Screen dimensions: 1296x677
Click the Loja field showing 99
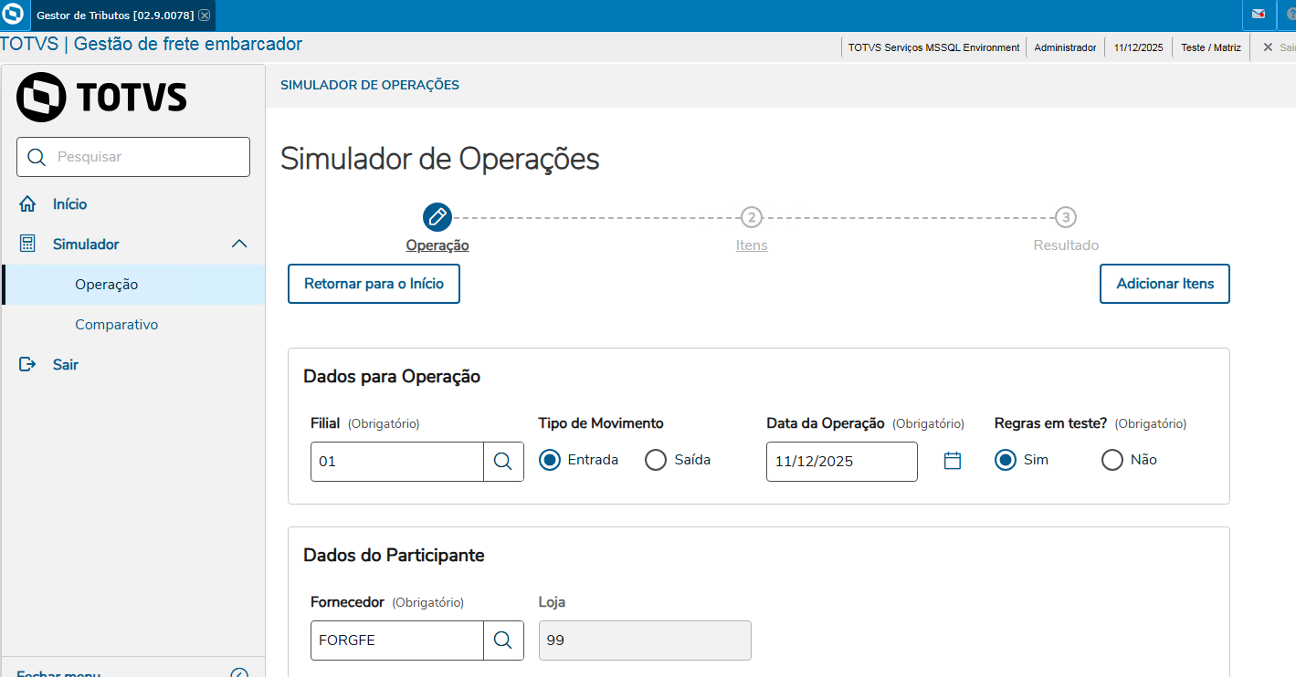(x=645, y=641)
